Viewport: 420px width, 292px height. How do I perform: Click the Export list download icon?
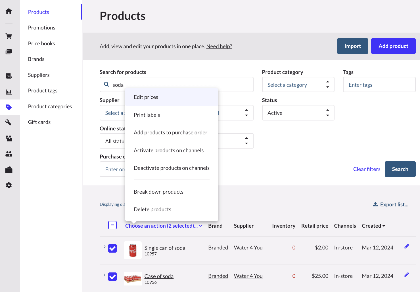pyautogui.click(x=375, y=204)
